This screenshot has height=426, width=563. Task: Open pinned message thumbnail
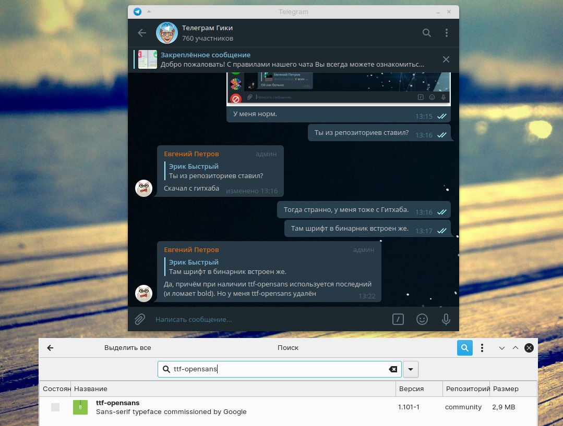pyautogui.click(x=148, y=59)
